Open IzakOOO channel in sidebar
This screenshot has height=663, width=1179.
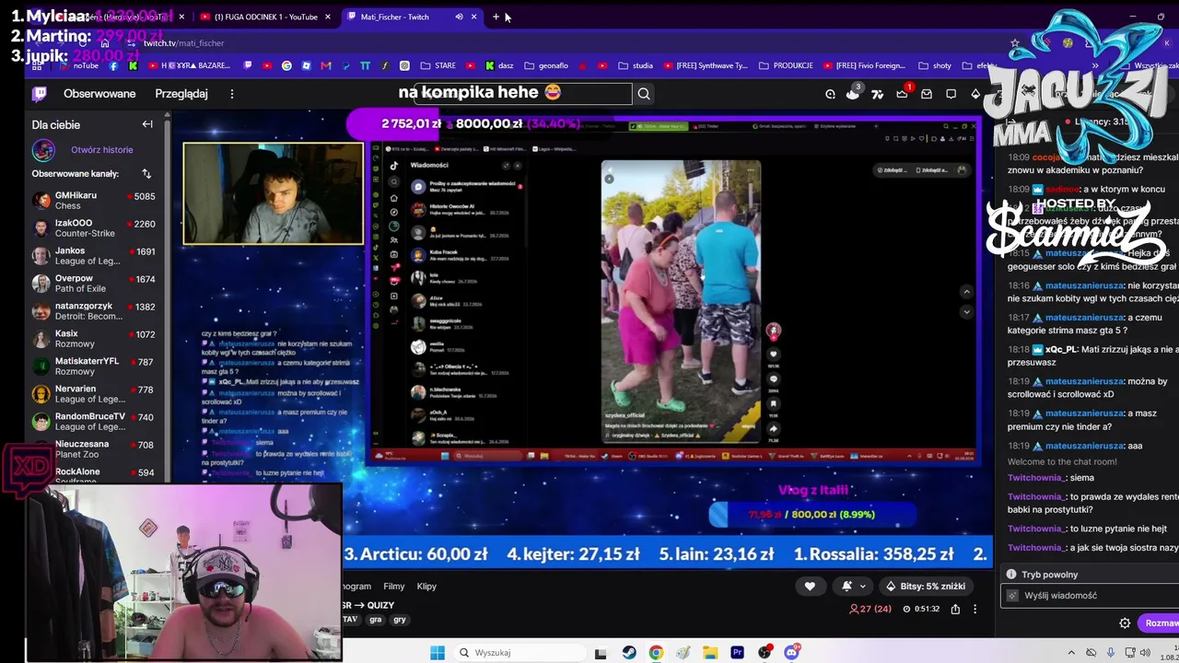point(94,228)
